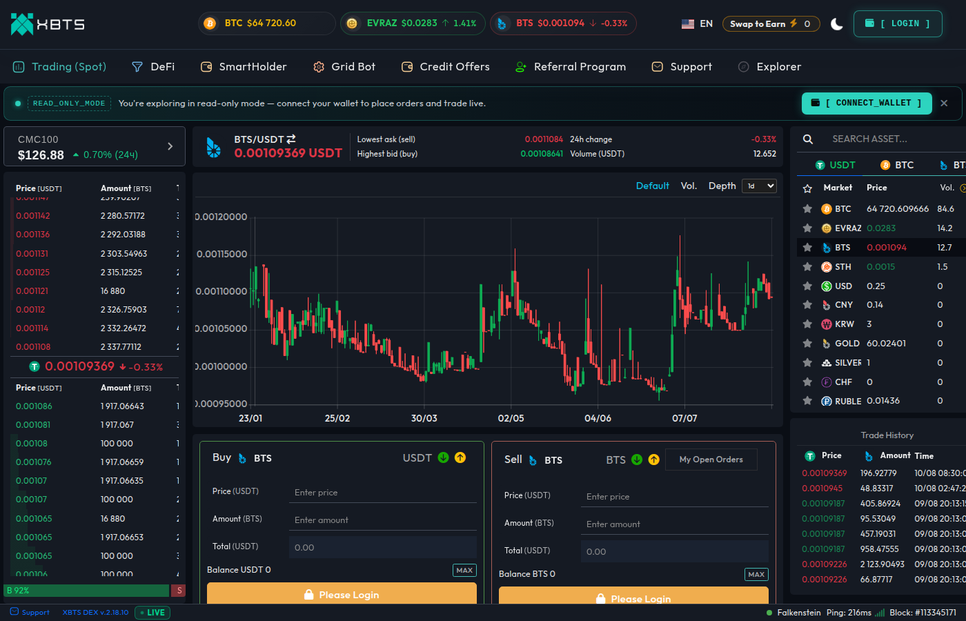966x621 pixels.
Task: Filter favorites with header star icon
Action: coord(807,188)
